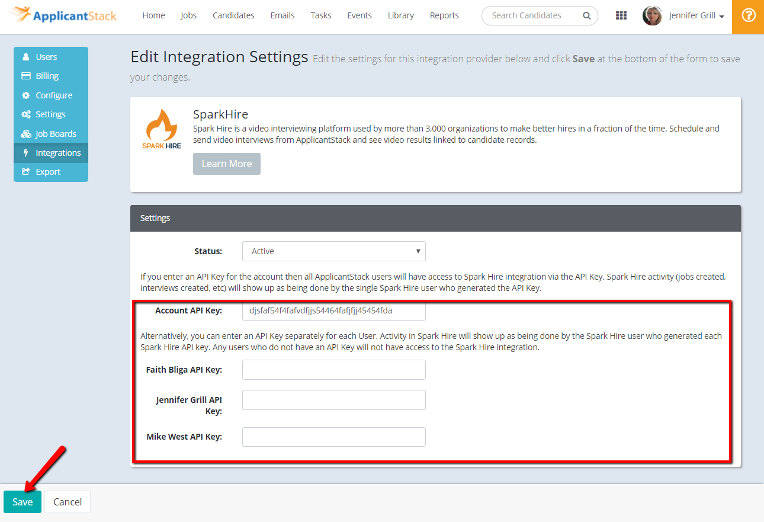Open Billing via its card icon
The width and height of the screenshot is (764, 522).
click(25, 75)
